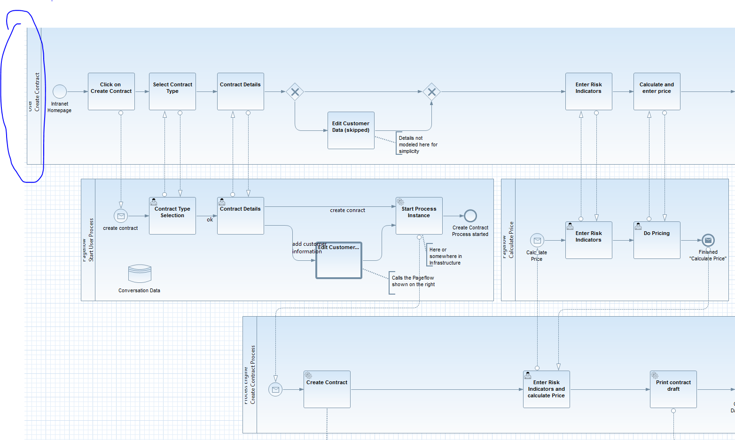This screenshot has width=735, height=440.
Task: Click the 'Select Contract Type' task box
Action: [172, 91]
